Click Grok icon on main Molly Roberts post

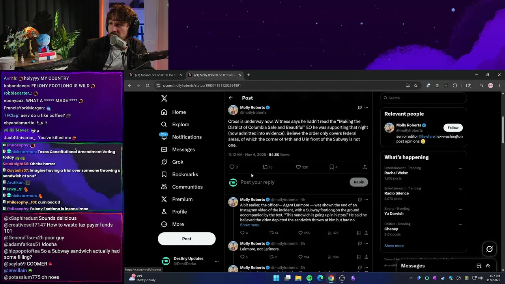coord(360,107)
